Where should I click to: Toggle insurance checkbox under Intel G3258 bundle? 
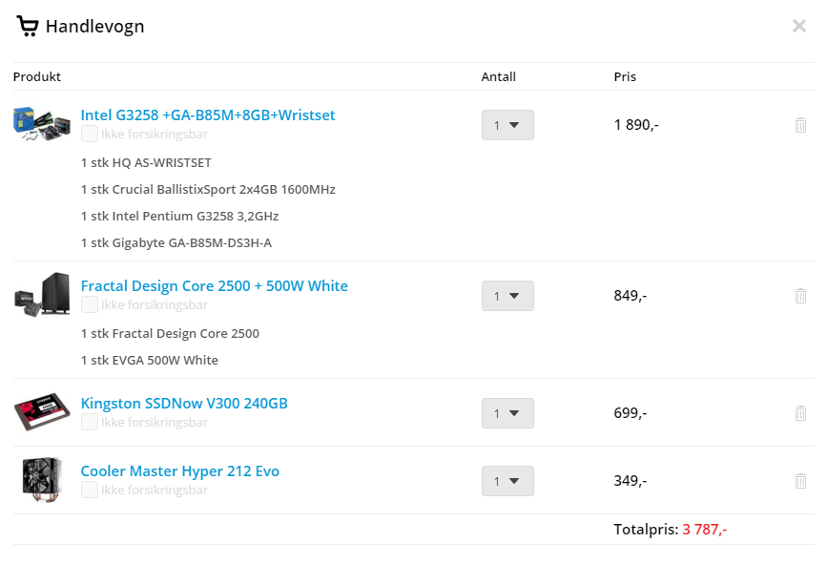click(90, 134)
